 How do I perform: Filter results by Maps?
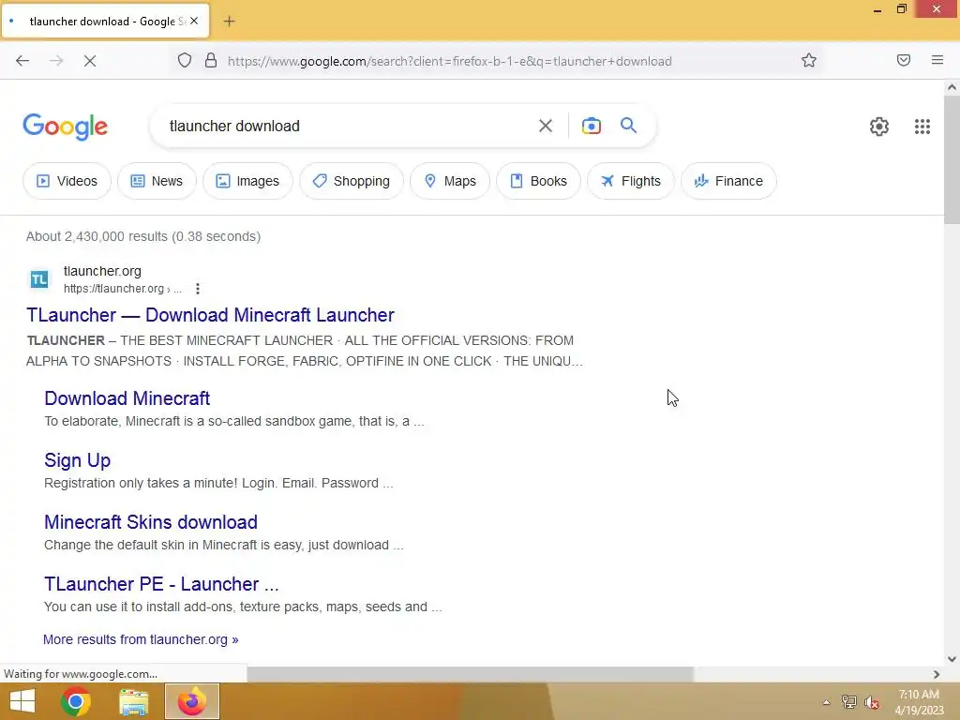(x=450, y=181)
